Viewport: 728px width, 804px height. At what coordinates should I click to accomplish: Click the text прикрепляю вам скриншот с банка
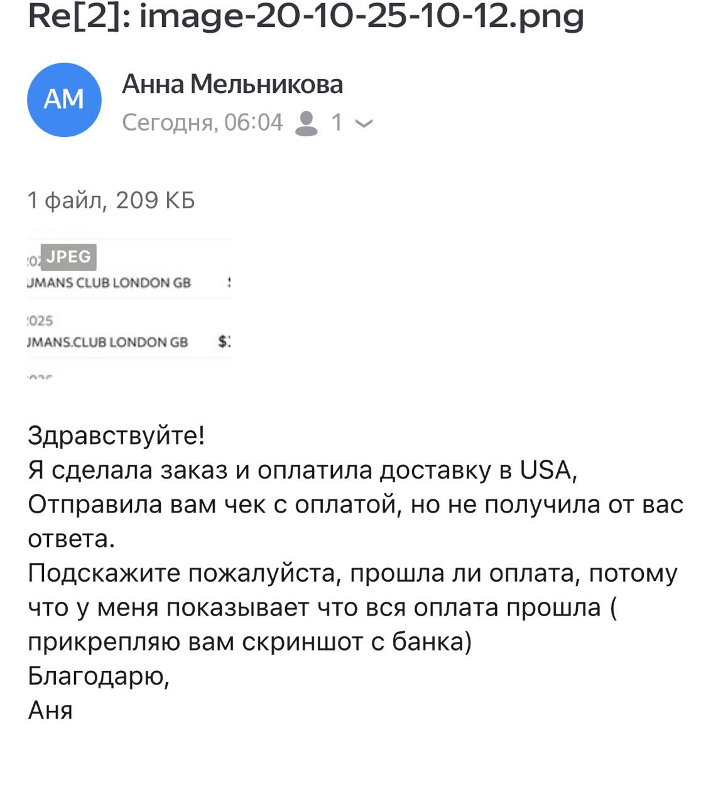[x=248, y=642]
